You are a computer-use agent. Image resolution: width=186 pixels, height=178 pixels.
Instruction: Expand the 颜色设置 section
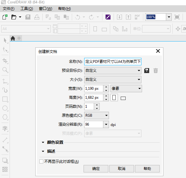(53, 142)
